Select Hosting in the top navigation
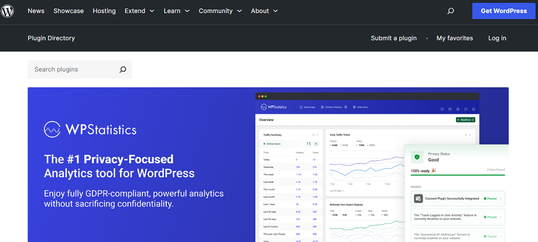538x242 pixels. pyautogui.click(x=104, y=11)
